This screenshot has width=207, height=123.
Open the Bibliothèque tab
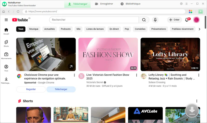(x=131, y=4)
